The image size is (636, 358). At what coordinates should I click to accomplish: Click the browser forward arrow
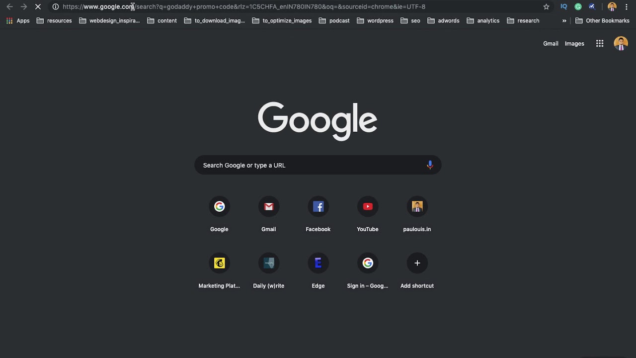coord(23,6)
